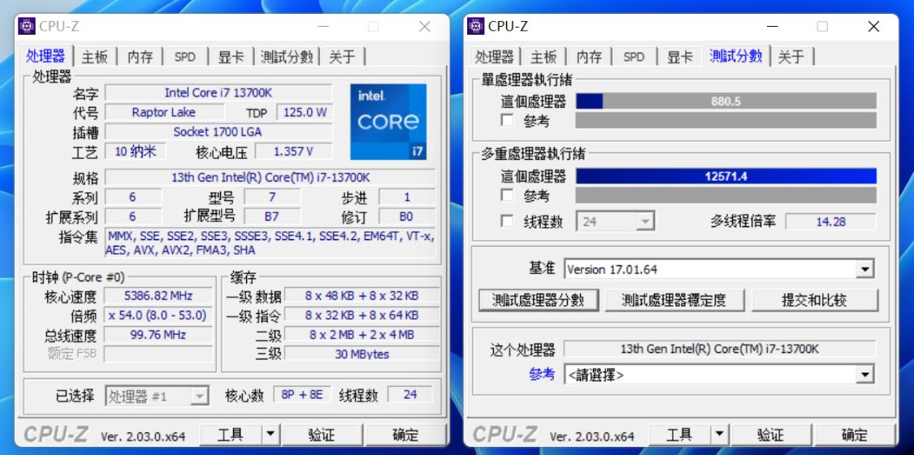914x455 pixels.
Task: Click the 核心速度 field 5386.82 MHz
Action: (158, 296)
